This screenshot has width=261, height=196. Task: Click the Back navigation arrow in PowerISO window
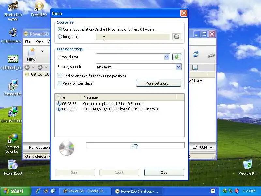(27, 67)
